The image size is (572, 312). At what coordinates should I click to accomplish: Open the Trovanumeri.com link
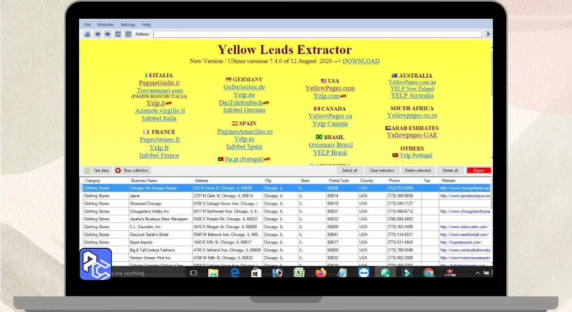pyautogui.click(x=160, y=90)
